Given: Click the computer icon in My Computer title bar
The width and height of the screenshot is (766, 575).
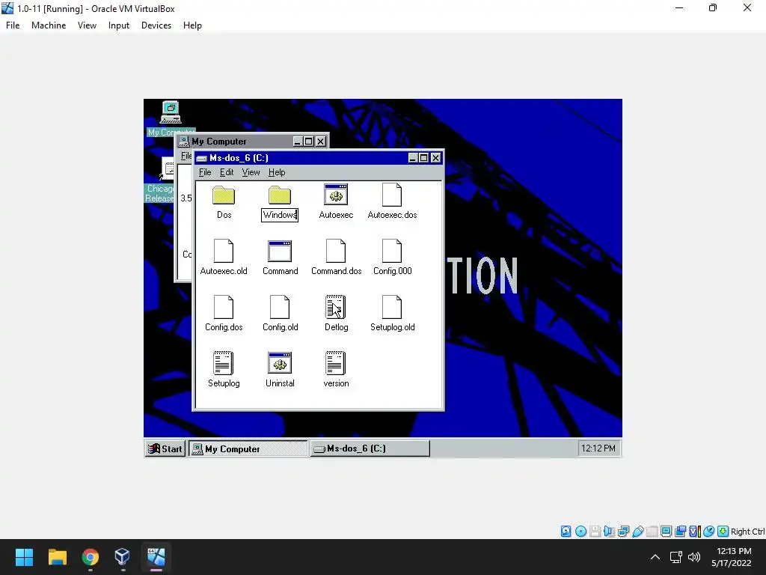Looking at the screenshot, I should pyautogui.click(x=184, y=142).
